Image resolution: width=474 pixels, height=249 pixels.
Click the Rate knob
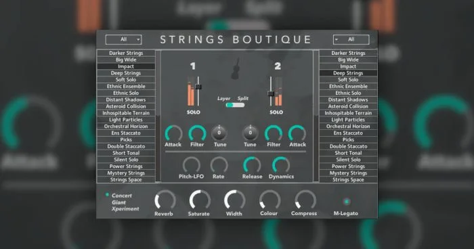(219, 165)
